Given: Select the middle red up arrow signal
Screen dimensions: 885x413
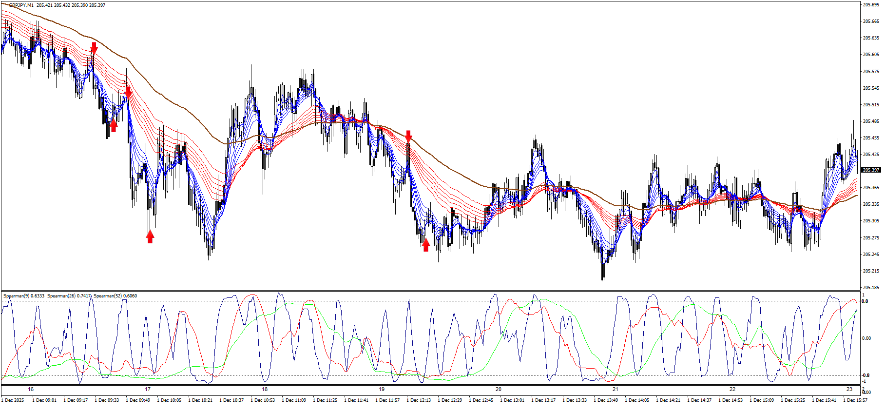Looking at the screenshot, I should pyautogui.click(x=150, y=237).
